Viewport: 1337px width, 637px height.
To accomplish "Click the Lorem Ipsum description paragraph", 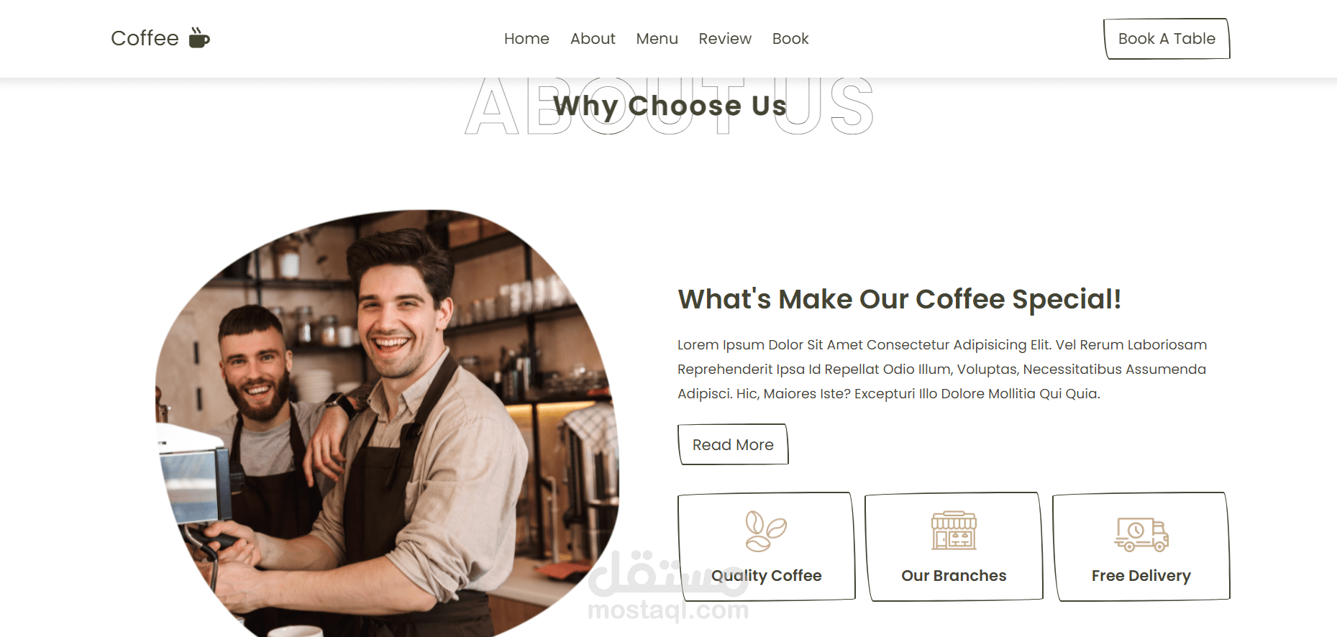I will [x=942, y=370].
